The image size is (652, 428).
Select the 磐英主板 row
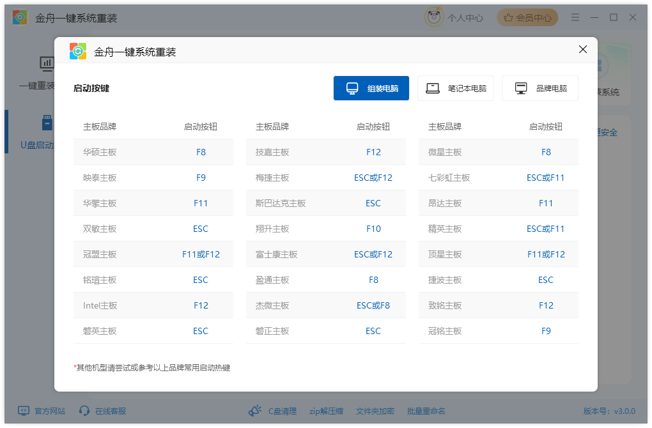tap(153, 331)
